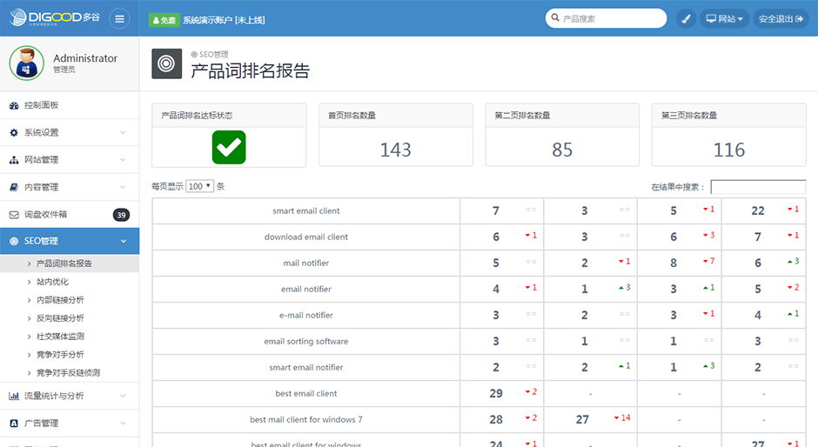Click the 免费 green badge

164,19
